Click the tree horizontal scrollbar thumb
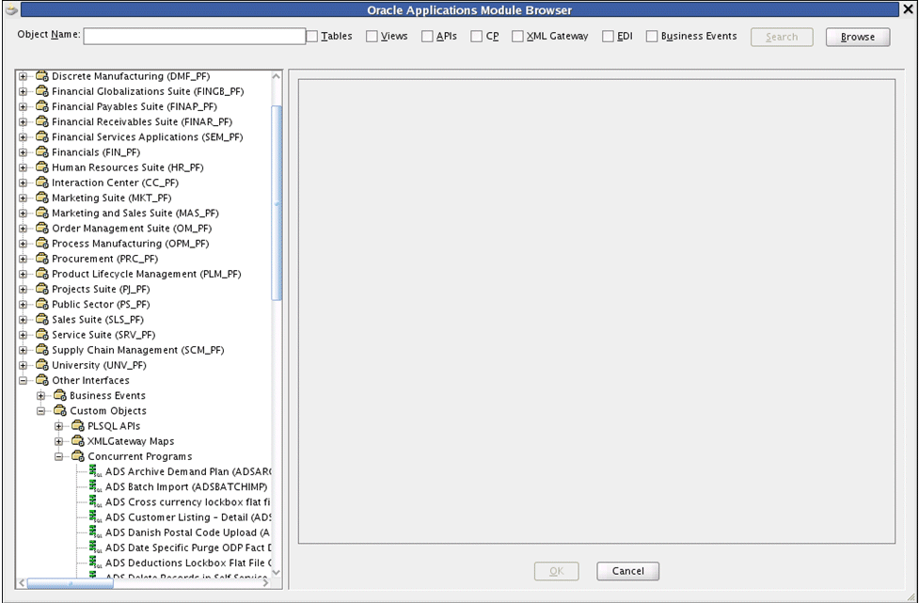The height and width of the screenshot is (603, 919). coord(71,583)
